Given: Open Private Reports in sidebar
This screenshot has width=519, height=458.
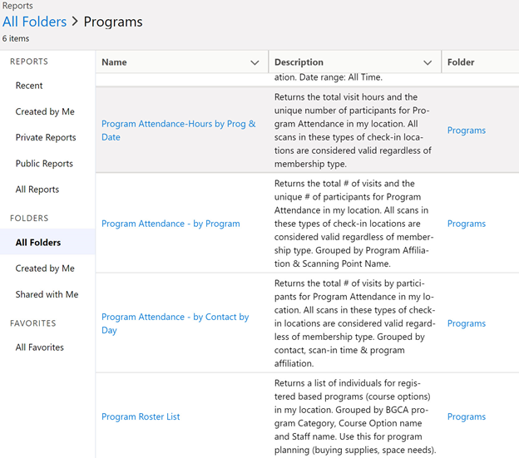Looking at the screenshot, I should [46, 137].
